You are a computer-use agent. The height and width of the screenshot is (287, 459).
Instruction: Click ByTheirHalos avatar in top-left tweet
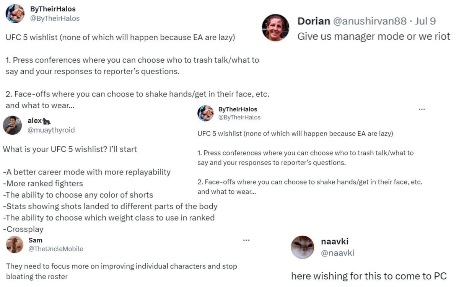tap(15, 13)
